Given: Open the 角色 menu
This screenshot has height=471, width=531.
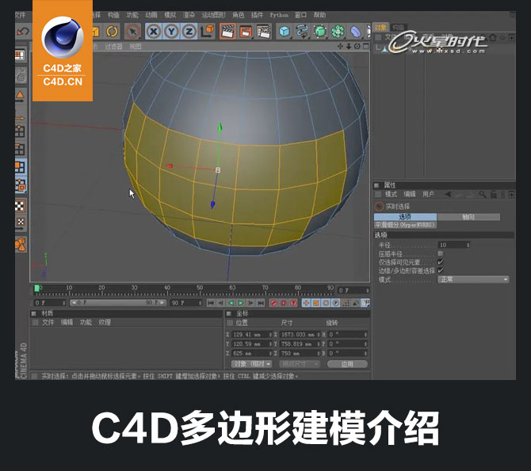Looking at the screenshot, I should coord(238,15).
